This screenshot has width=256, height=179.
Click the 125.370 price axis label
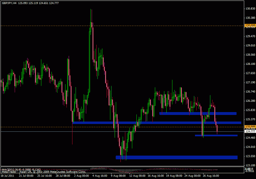click(250, 119)
